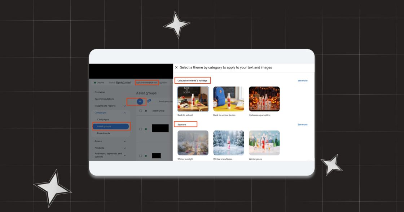Click the blue plus add asset group button
The image size is (404, 212).
click(140, 101)
